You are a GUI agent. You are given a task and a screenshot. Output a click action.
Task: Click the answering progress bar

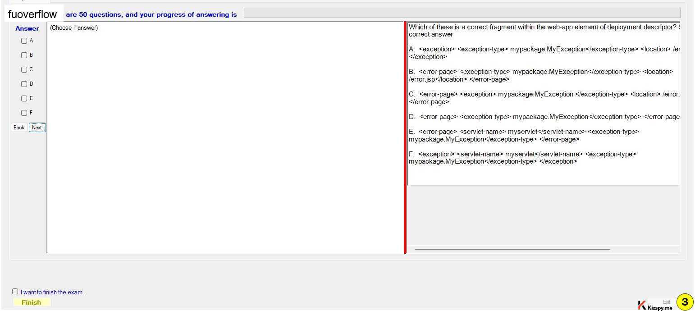pos(462,13)
